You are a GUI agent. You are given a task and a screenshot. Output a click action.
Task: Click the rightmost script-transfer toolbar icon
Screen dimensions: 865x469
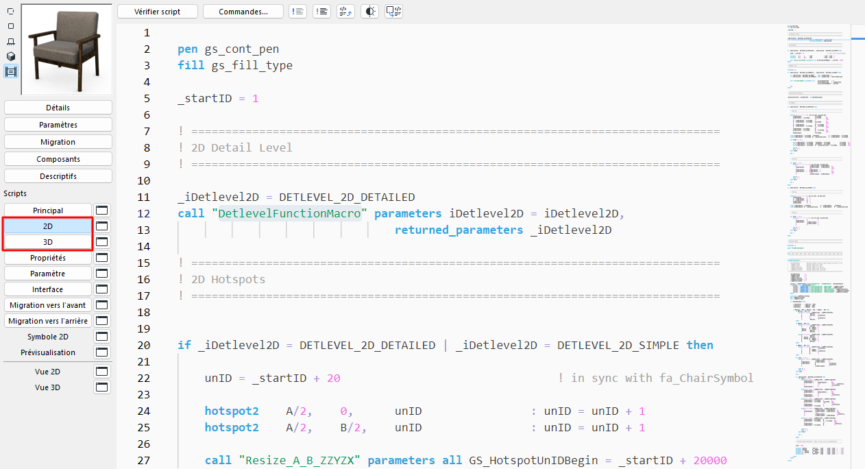(x=393, y=11)
